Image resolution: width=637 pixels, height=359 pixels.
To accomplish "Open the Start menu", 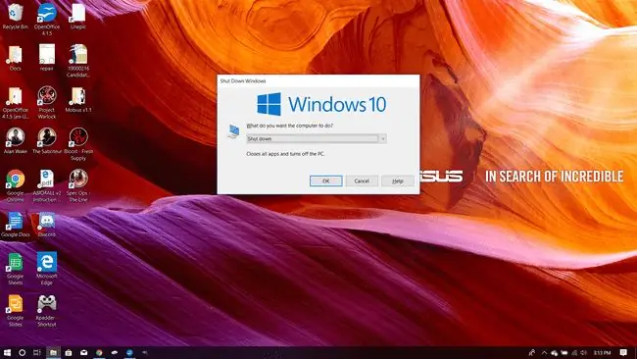I will (x=7, y=352).
